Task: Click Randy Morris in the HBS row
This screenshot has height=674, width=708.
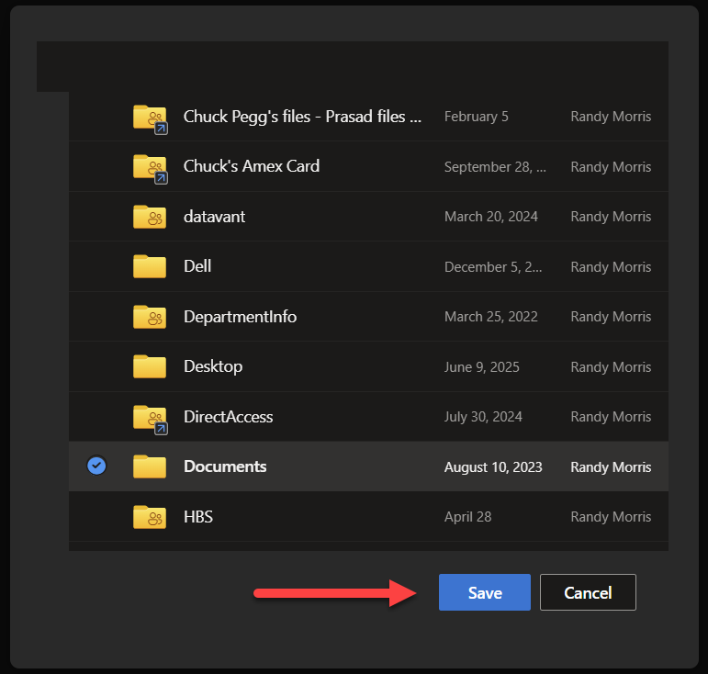Action: [x=611, y=517]
